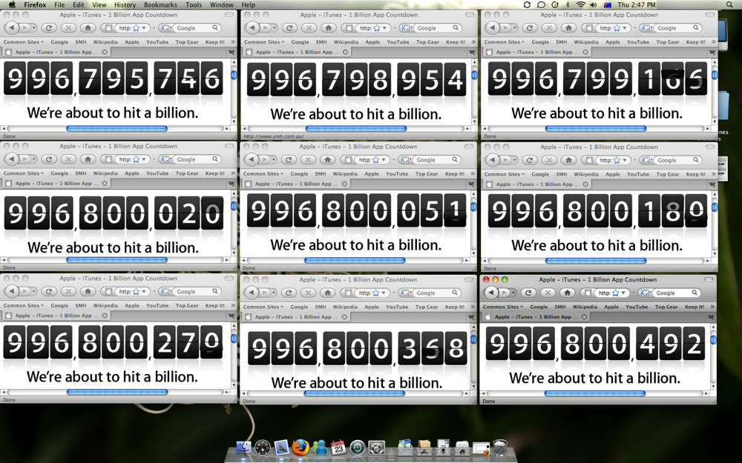Open search engine dropdown in 996,798,954 window

coord(404,28)
